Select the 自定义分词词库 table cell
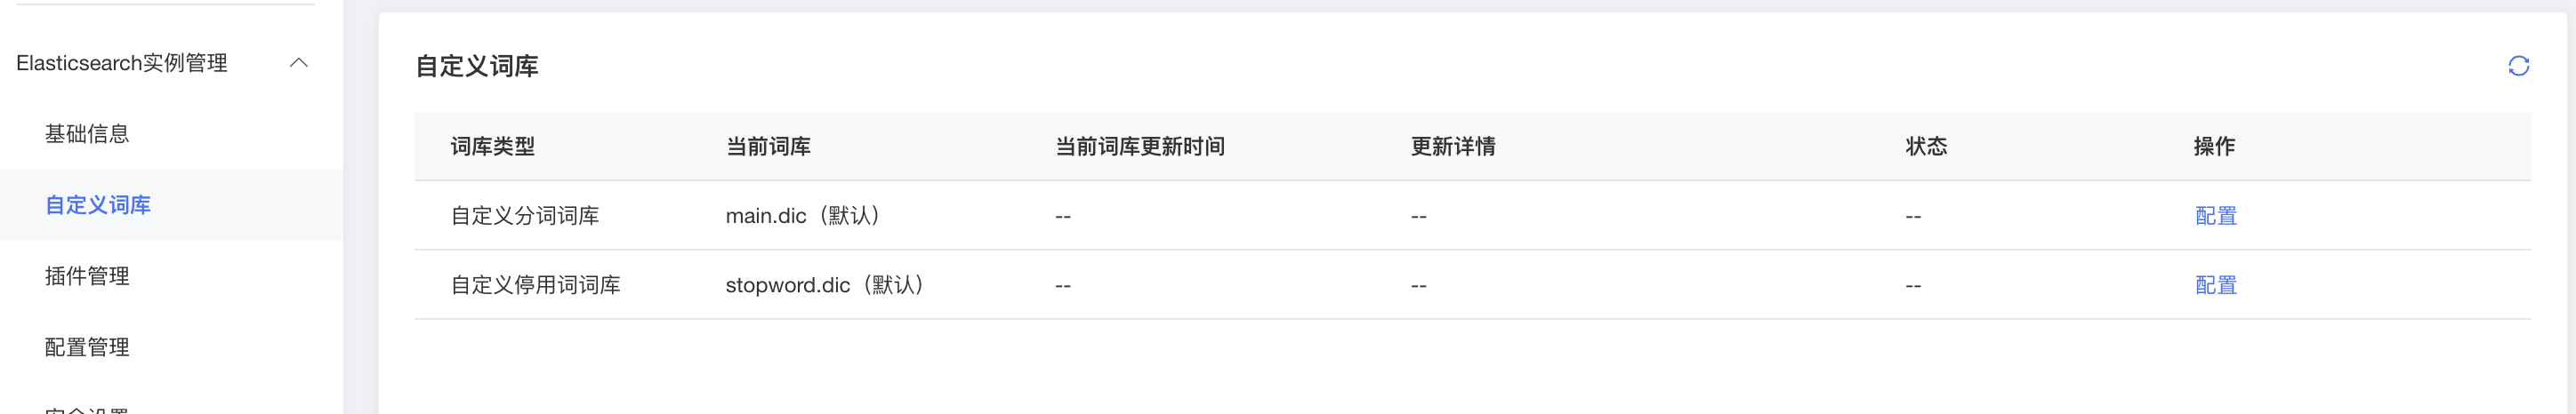Viewport: 2576px width, 414px height. (525, 216)
